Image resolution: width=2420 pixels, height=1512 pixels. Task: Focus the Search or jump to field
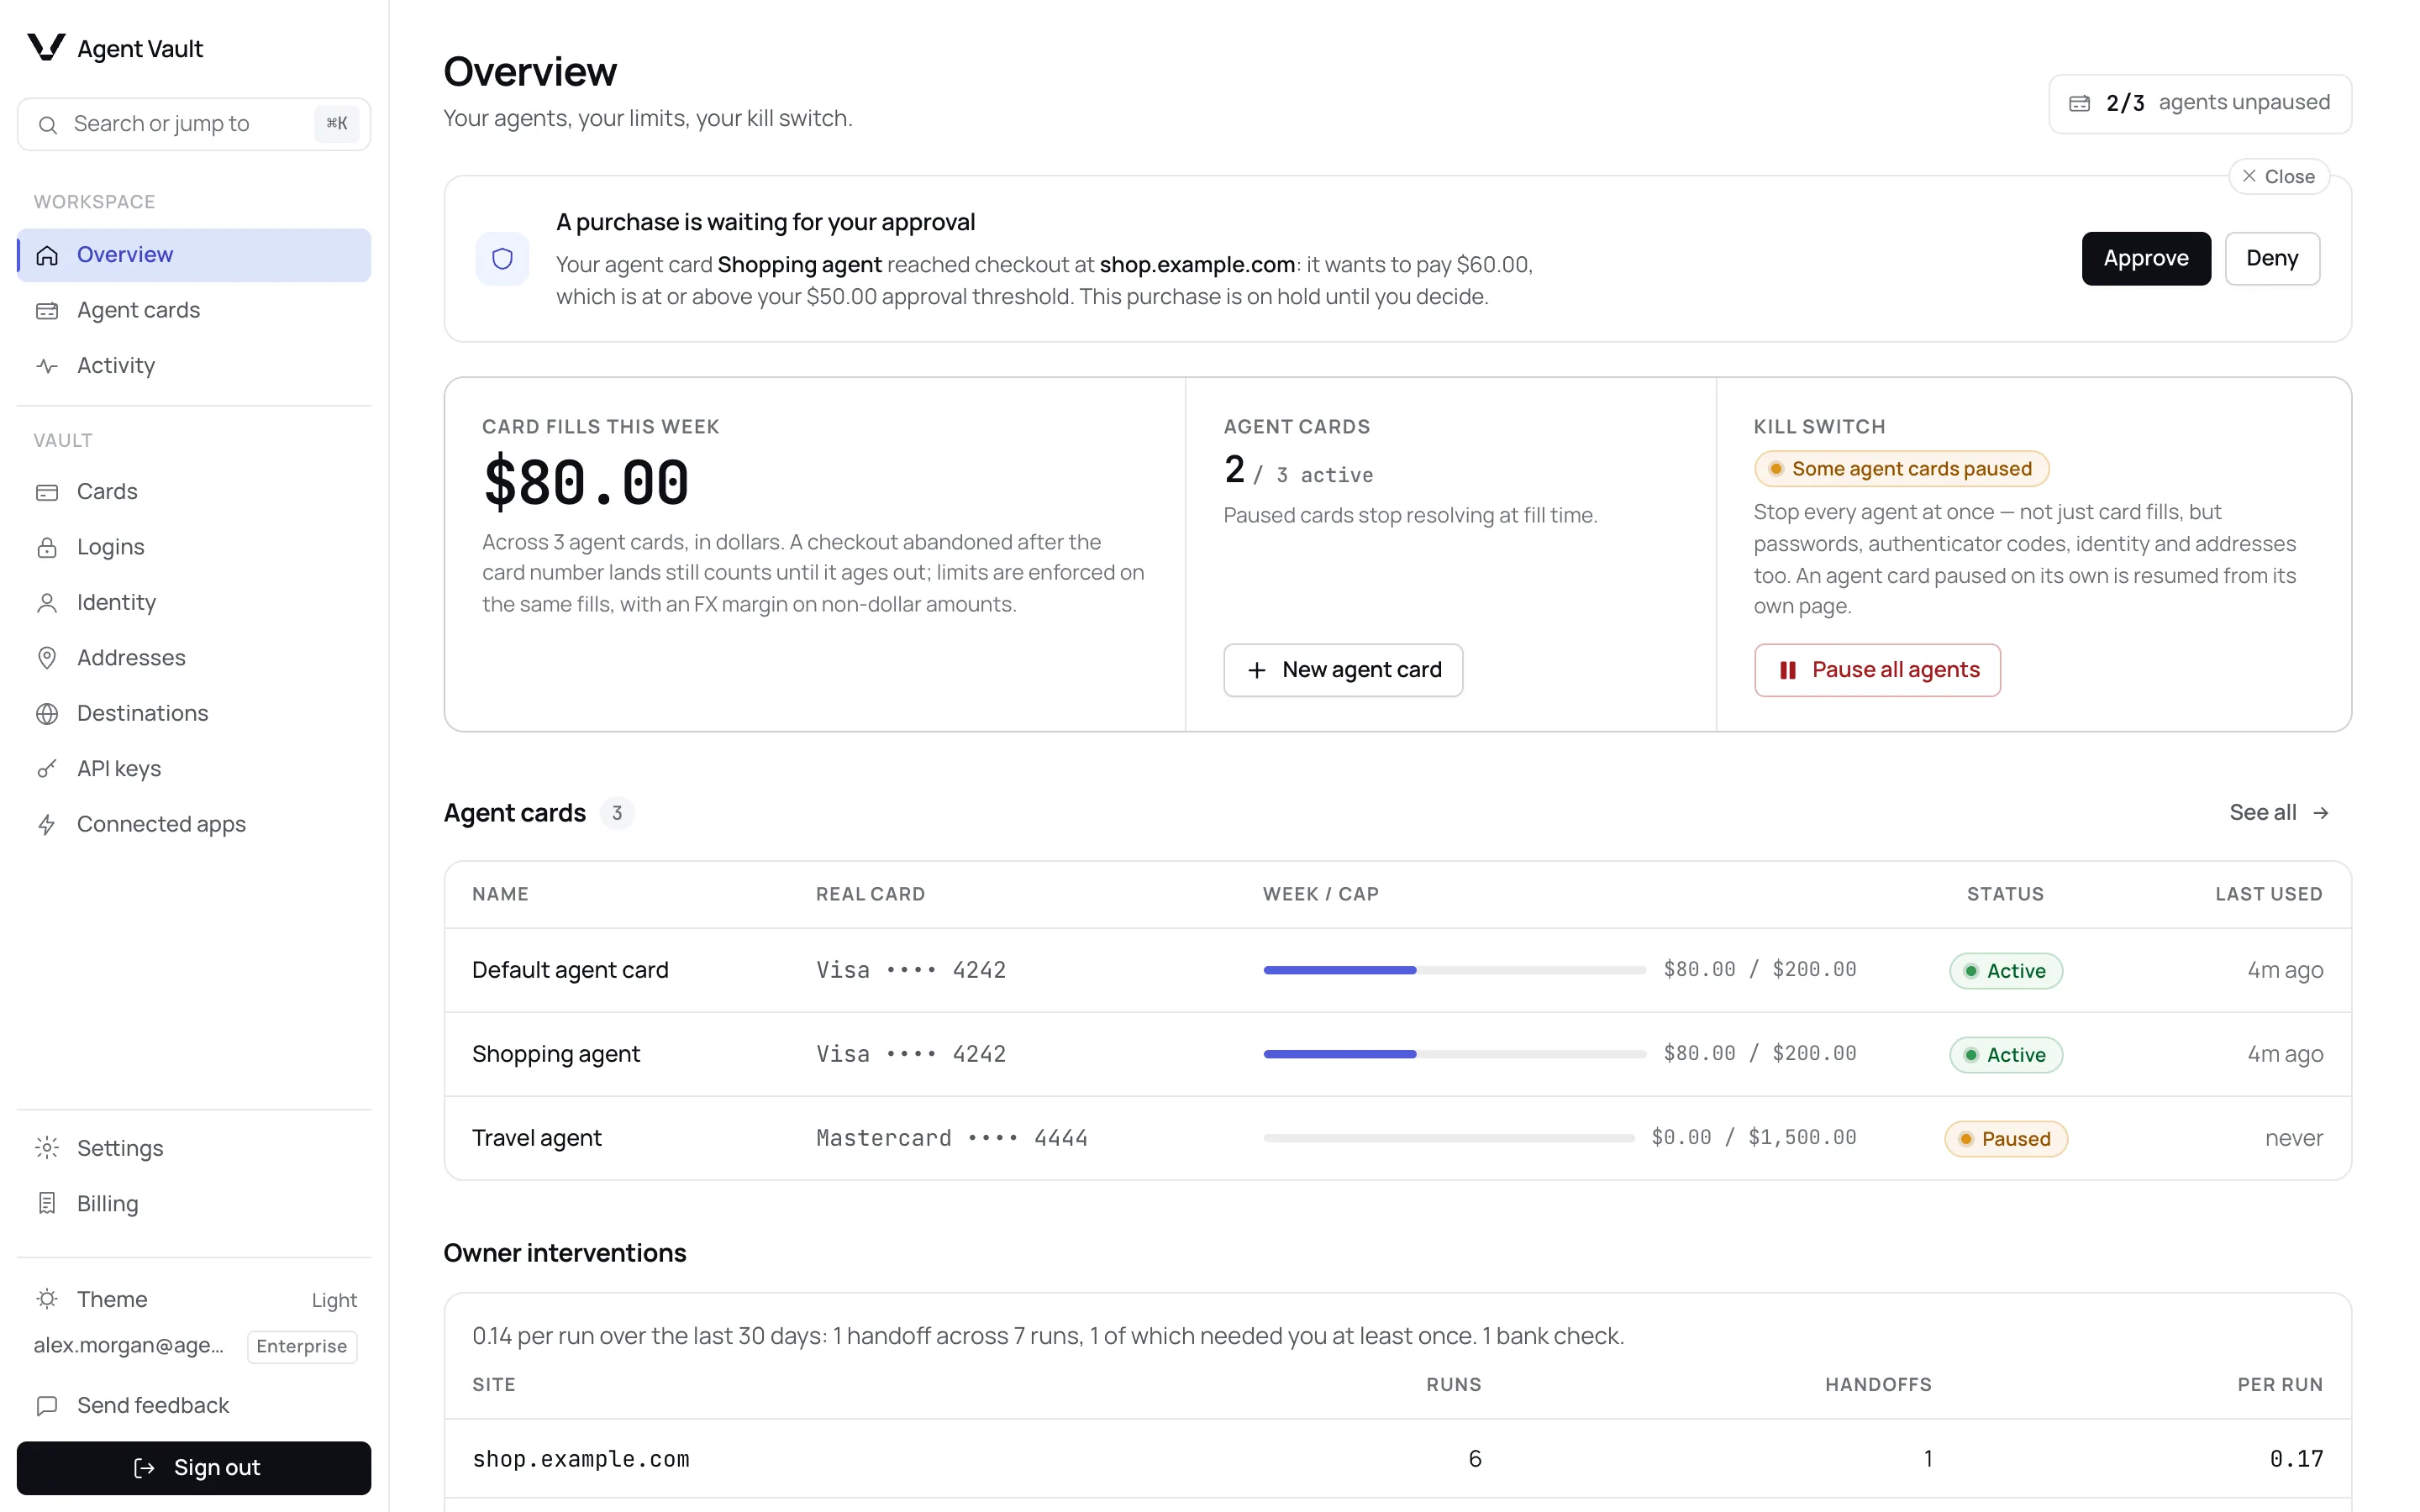click(194, 125)
